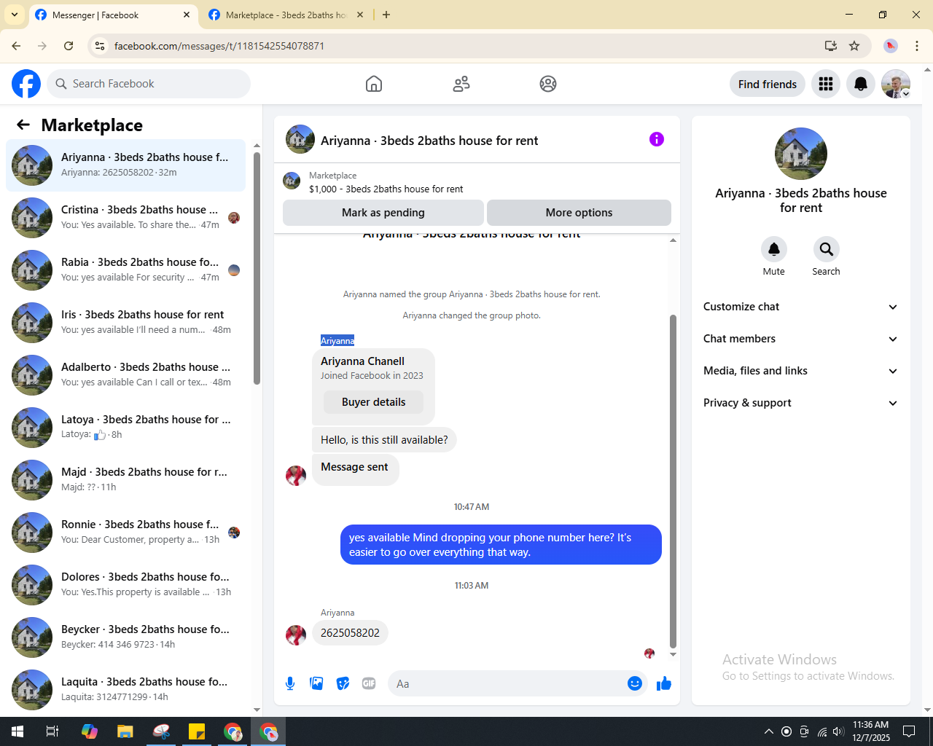Click the chat messages scrollbar
The image size is (933, 746).
tap(673, 481)
